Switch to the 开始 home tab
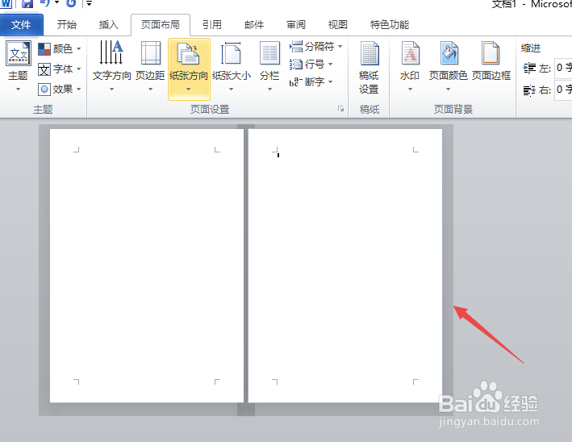Viewport: 572px width, 442px height. (x=67, y=24)
